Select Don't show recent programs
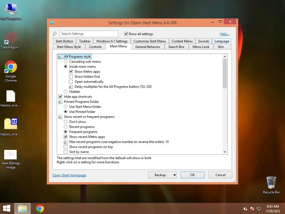The height and width of the screenshot is (214, 285). pyautogui.click(x=66, y=122)
